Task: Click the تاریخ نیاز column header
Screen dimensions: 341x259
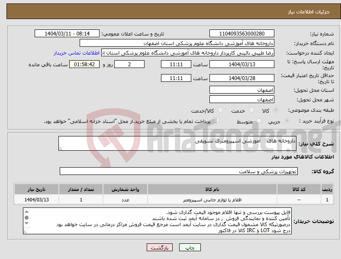Action: [36, 189]
